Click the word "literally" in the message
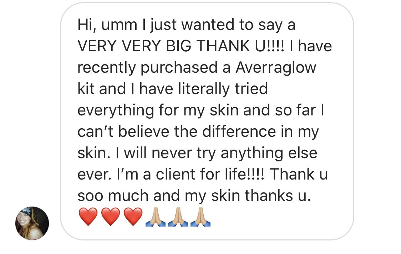The height and width of the screenshot is (254, 401). [x=204, y=89]
